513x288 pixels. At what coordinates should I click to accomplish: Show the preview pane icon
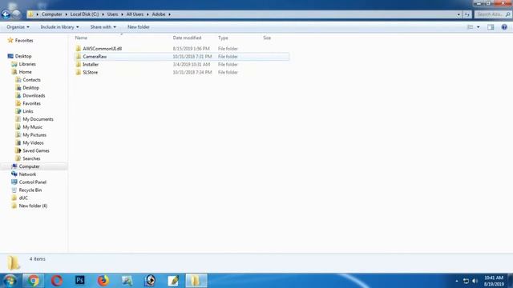491,27
